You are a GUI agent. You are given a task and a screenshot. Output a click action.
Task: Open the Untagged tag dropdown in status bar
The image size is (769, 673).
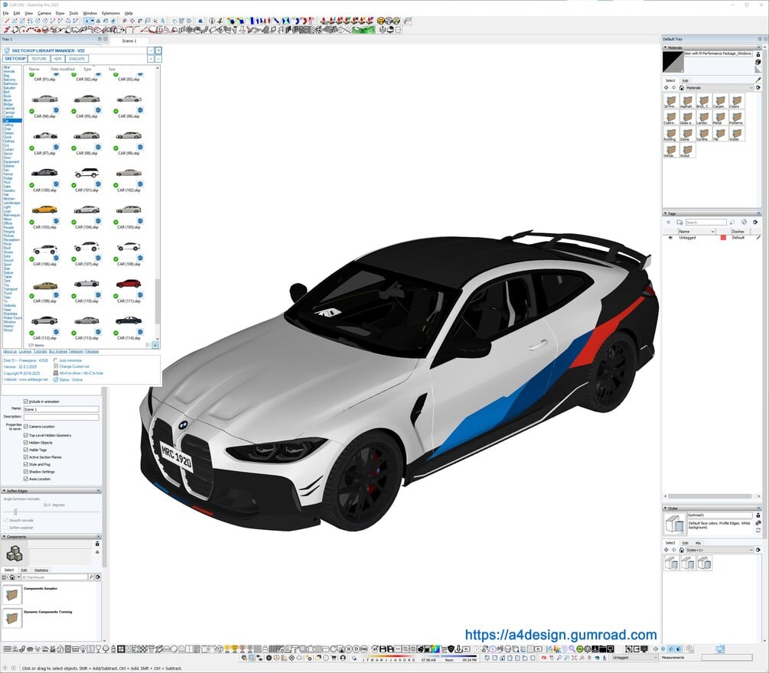(634, 658)
